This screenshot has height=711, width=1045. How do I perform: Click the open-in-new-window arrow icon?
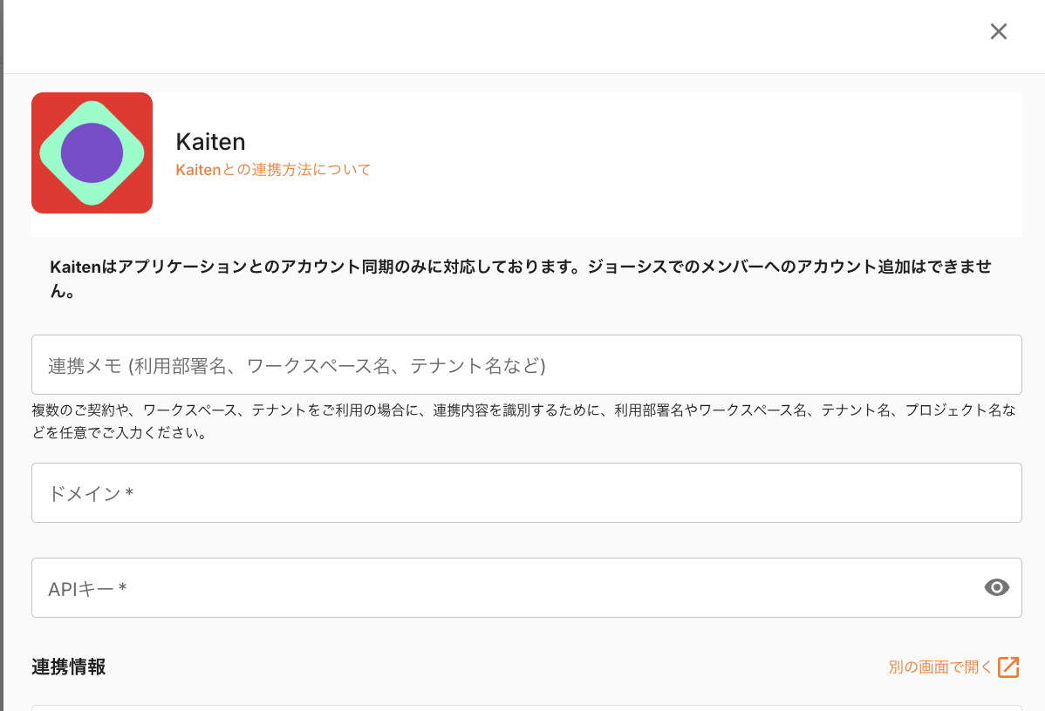[1008, 667]
